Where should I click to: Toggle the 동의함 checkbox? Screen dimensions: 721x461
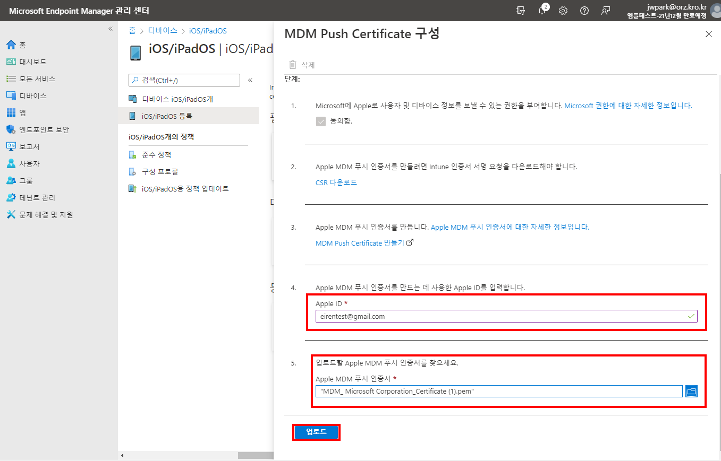click(320, 121)
